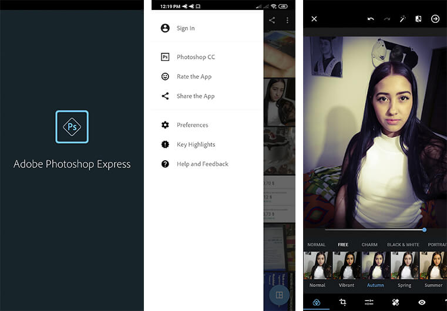Tap the Photoshop Express Ps logo

coord(72,127)
